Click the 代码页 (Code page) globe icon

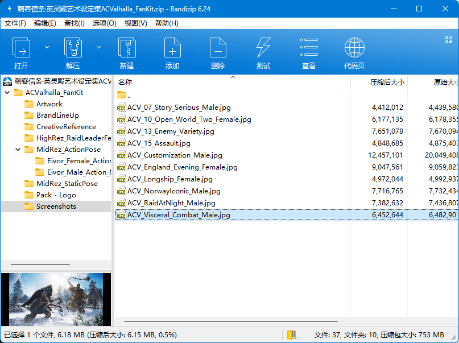click(x=354, y=47)
